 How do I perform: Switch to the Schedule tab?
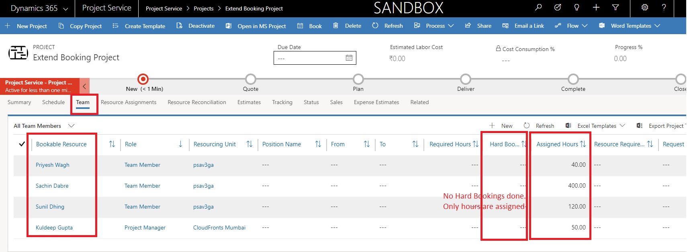coord(53,102)
